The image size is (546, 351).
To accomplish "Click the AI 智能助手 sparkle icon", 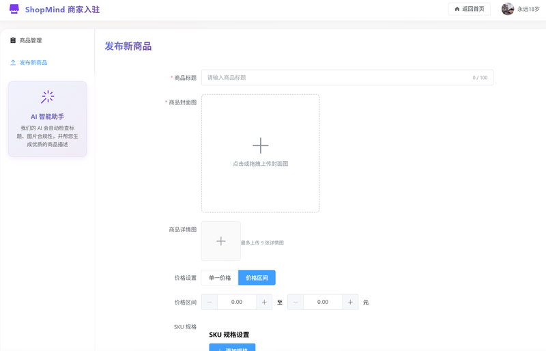I will tap(47, 97).
